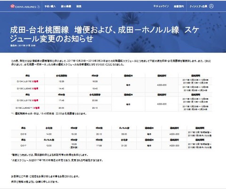Viewport: 226px width, 189px height.
Task: Click the note beginning *上記スケジュール
Action: click(57, 160)
